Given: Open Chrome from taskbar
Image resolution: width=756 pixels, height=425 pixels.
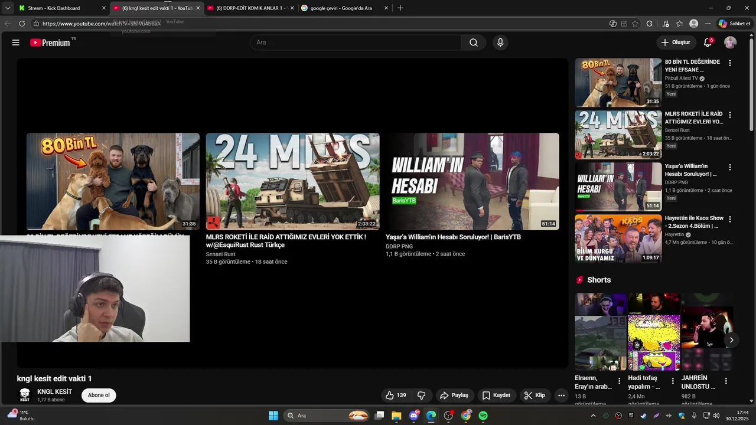Looking at the screenshot, I should (x=466, y=416).
